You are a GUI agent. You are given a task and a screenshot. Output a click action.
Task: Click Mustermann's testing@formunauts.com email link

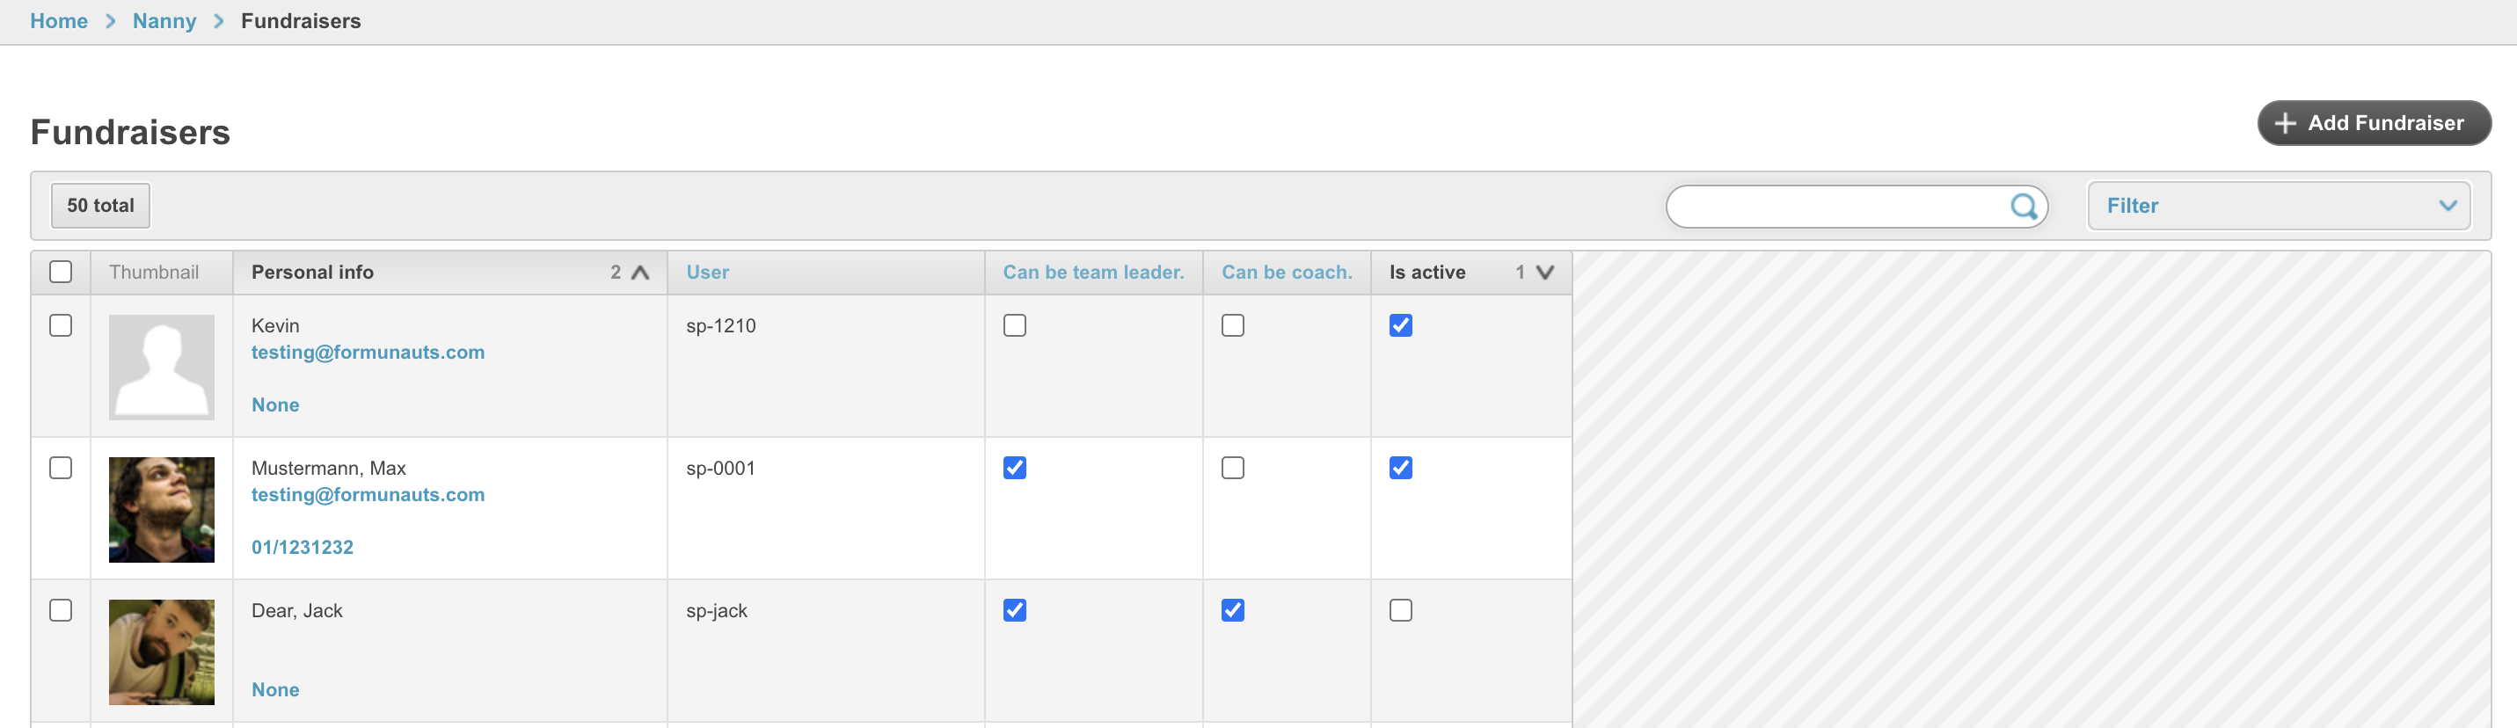pos(368,495)
